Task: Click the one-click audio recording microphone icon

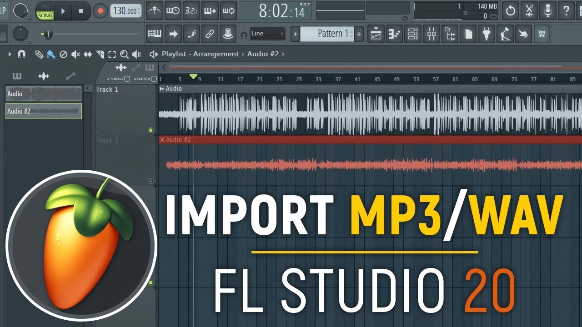Action: click(x=547, y=10)
